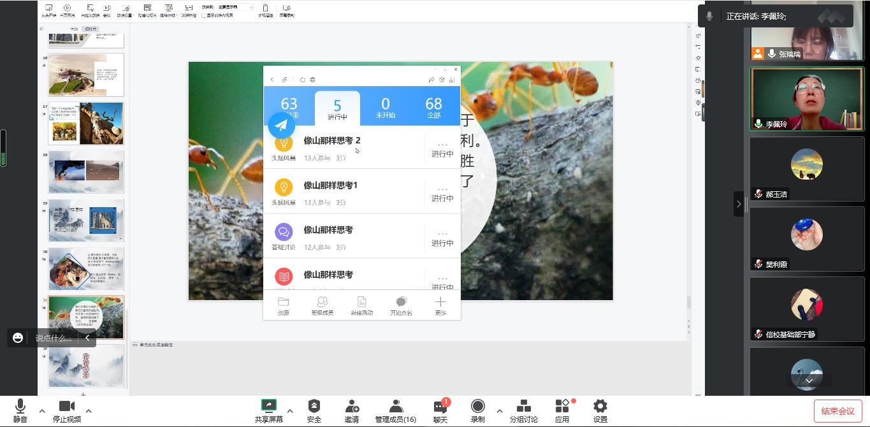Switch to the 未开始 tab
The width and height of the screenshot is (870, 427).
385,108
